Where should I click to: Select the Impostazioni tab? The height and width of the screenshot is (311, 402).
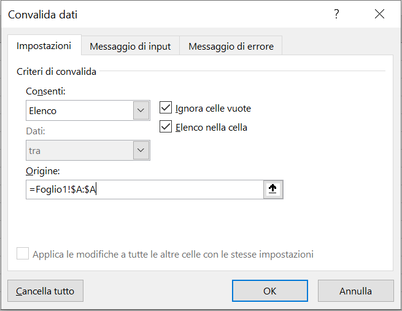[44, 45]
